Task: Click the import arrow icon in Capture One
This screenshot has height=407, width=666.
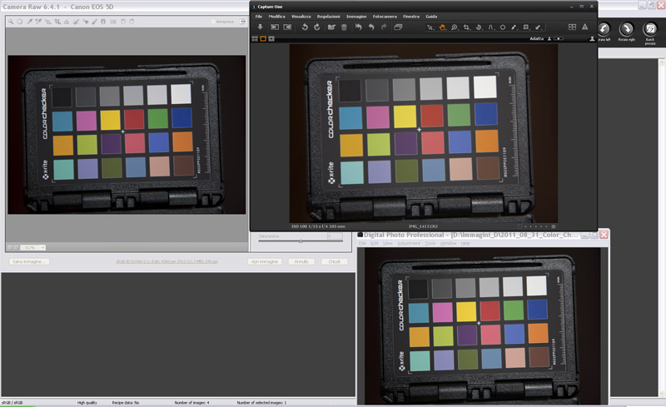Action: (x=260, y=27)
